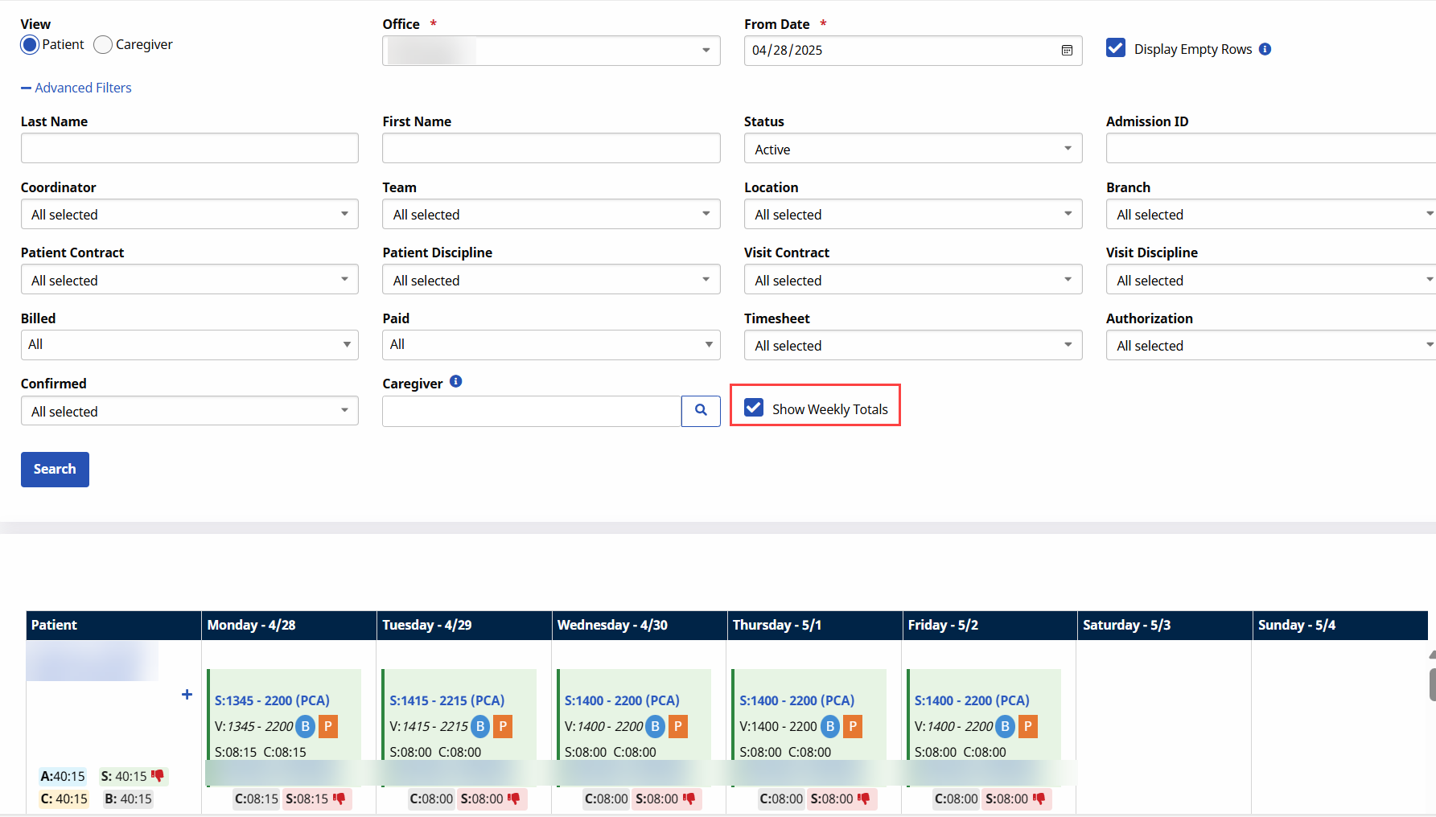Open the Billed dropdown
This screenshot has width=1436, height=817.
point(189,344)
